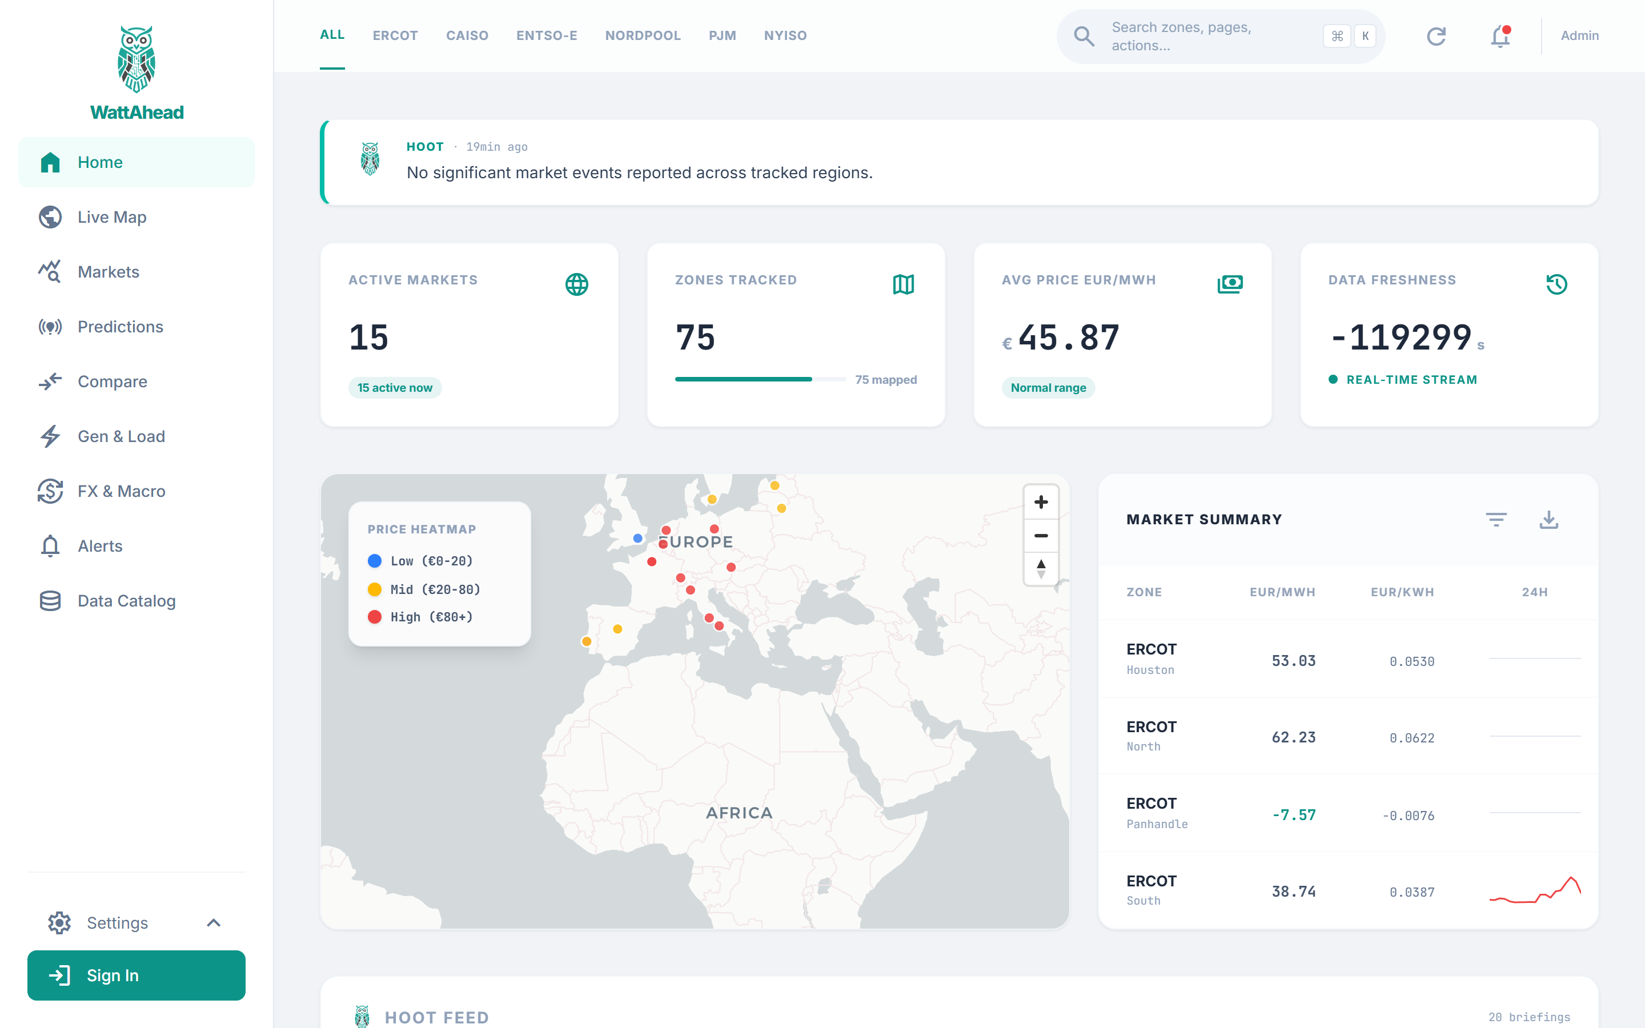Click the Hoot owl avatar in banner

(x=371, y=159)
